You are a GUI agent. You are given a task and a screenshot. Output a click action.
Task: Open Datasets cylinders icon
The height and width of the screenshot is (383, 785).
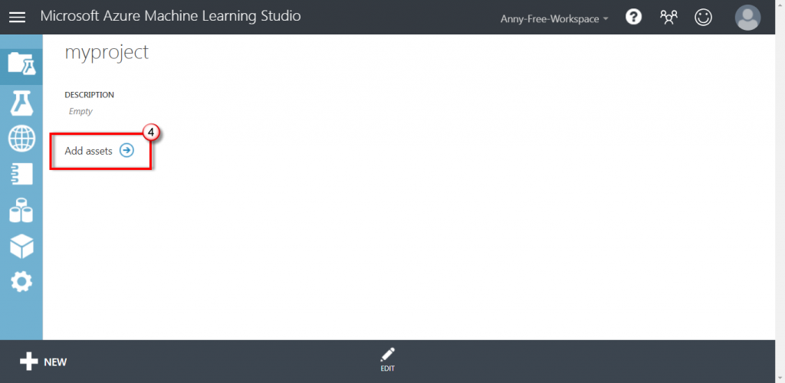click(21, 210)
